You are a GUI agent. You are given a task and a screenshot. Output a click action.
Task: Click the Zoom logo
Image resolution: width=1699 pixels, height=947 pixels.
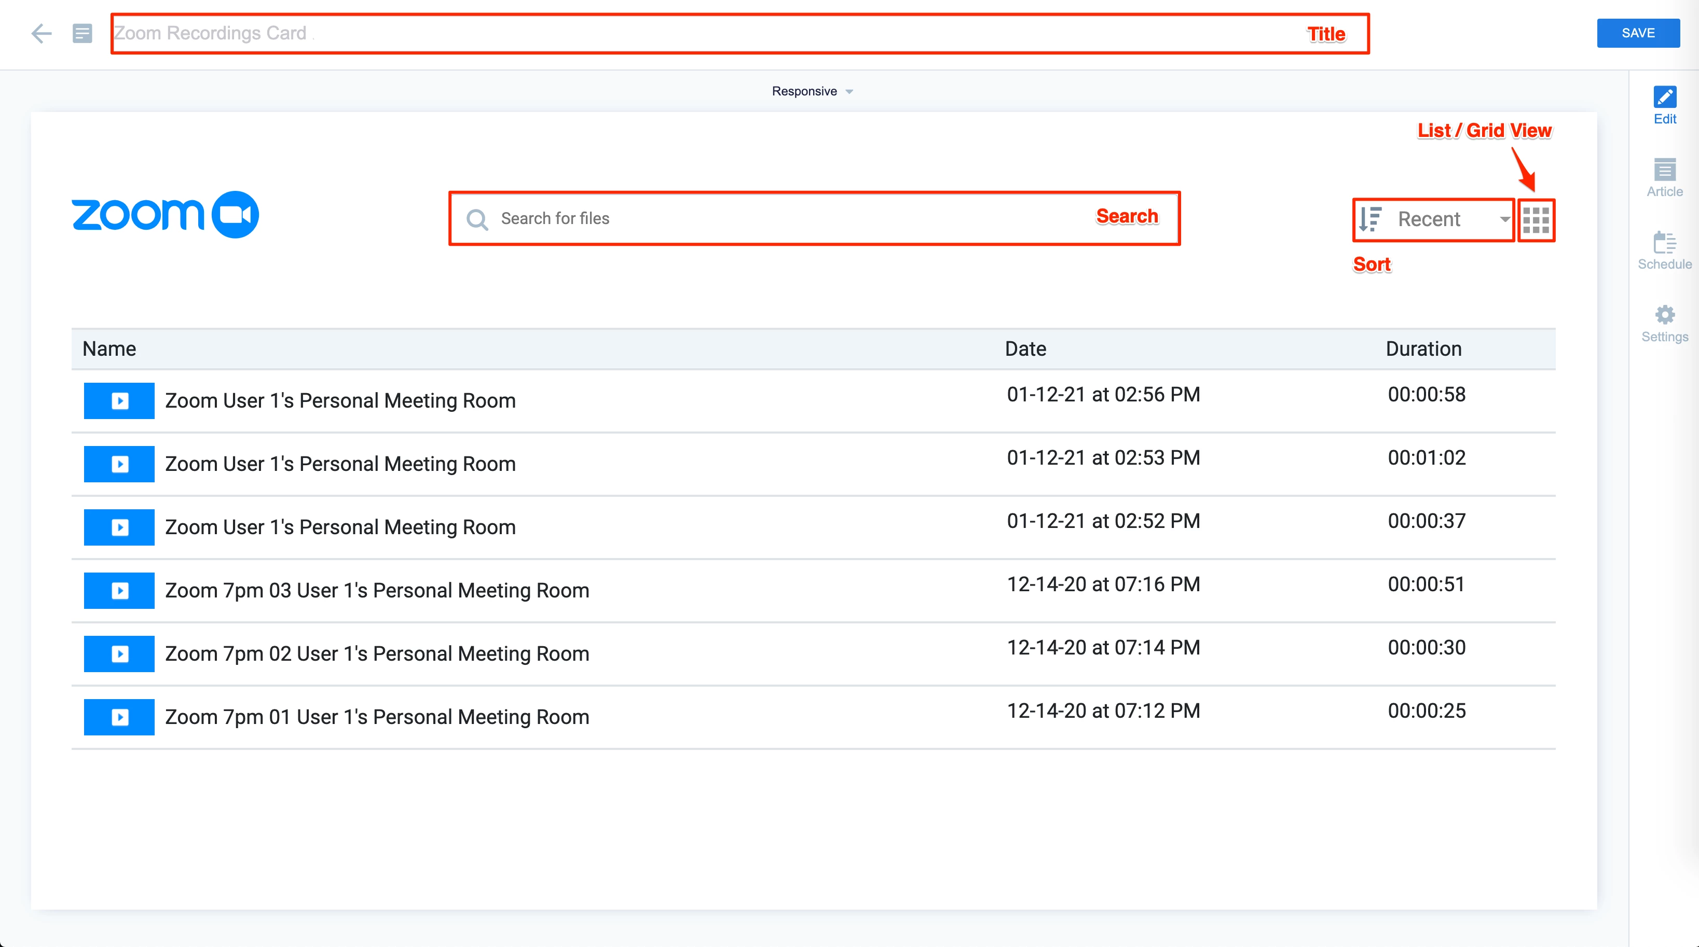pos(165,215)
